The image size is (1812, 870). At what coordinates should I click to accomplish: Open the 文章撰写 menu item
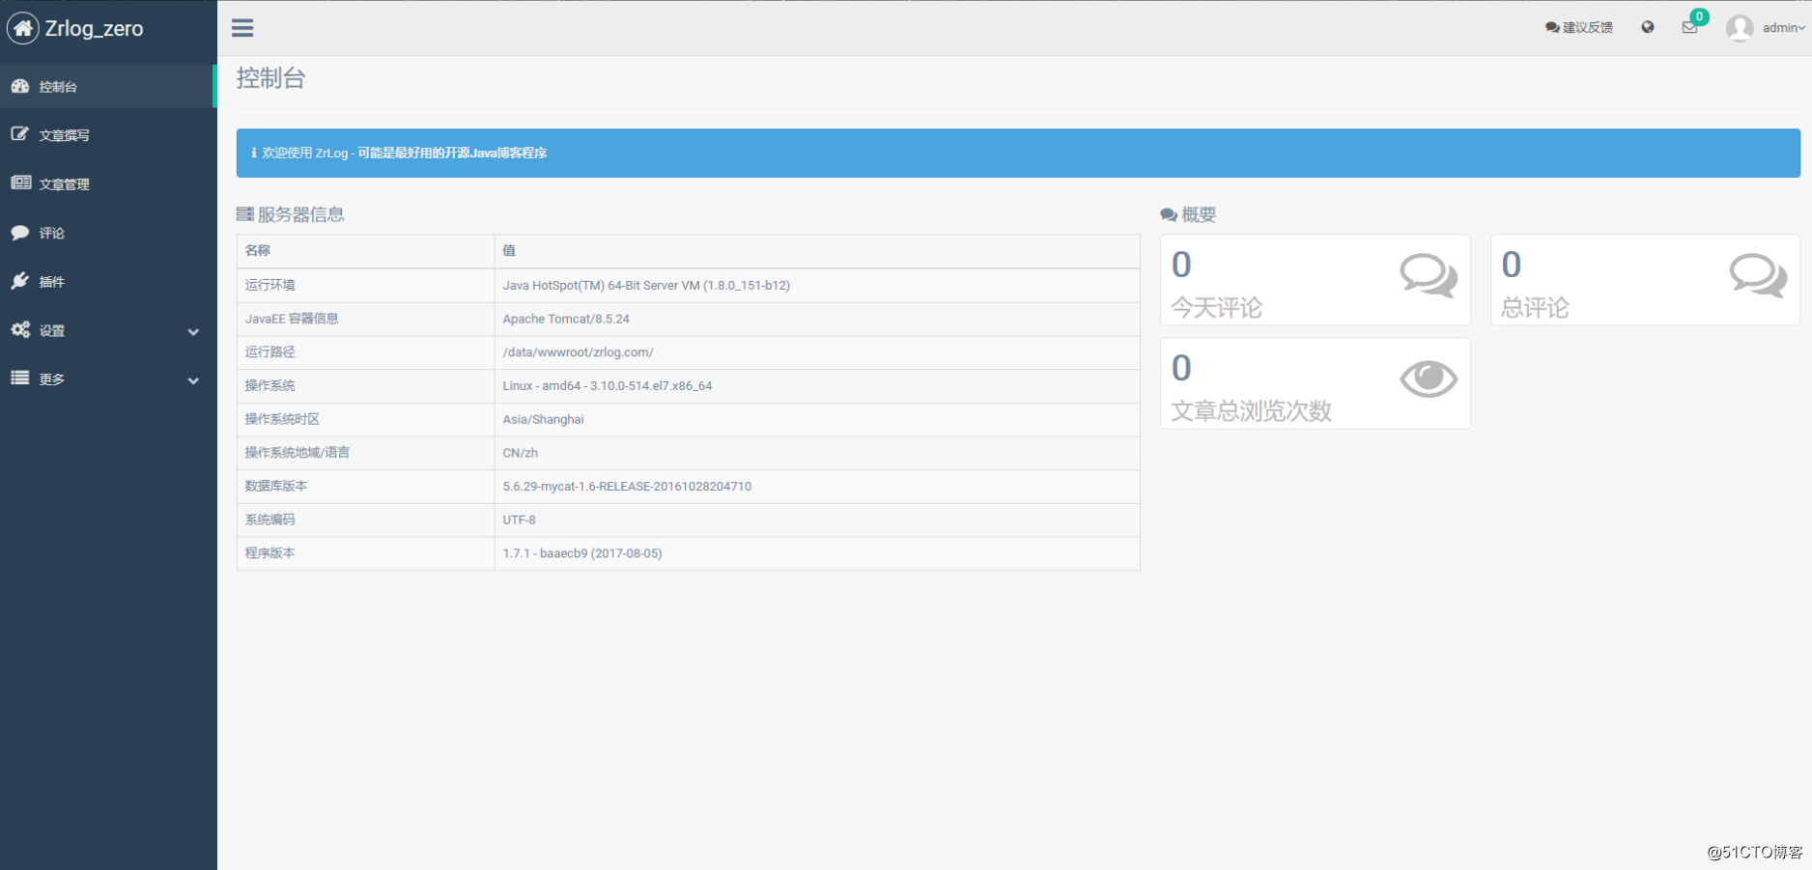coord(108,135)
